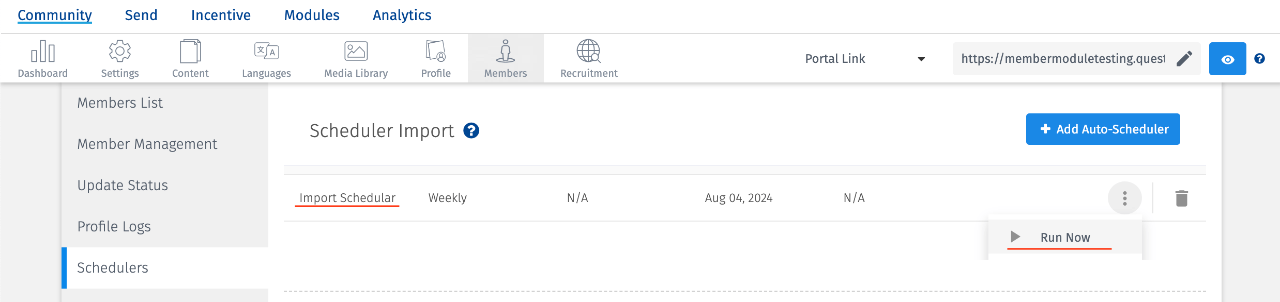
Task: Open the Dashboard panel
Action: click(x=42, y=57)
